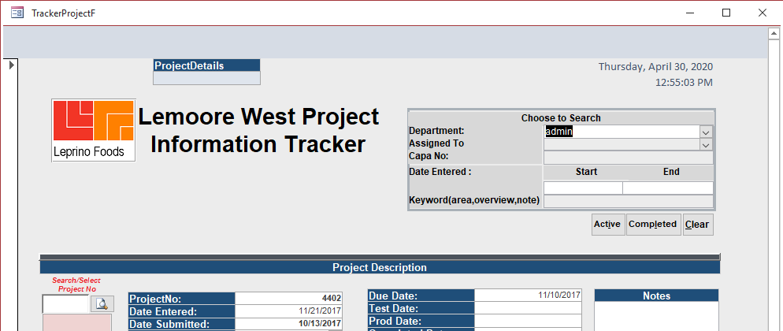Click the vertical scrollbar up arrow
The image size is (783, 331).
(x=774, y=34)
